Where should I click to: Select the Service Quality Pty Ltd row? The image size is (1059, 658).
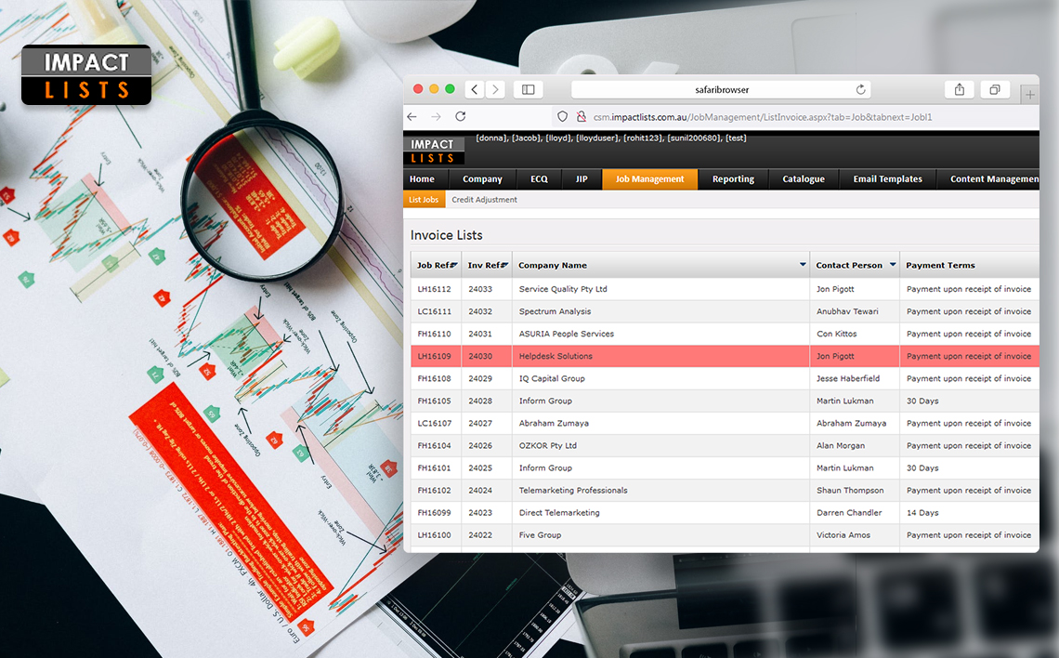725,289
